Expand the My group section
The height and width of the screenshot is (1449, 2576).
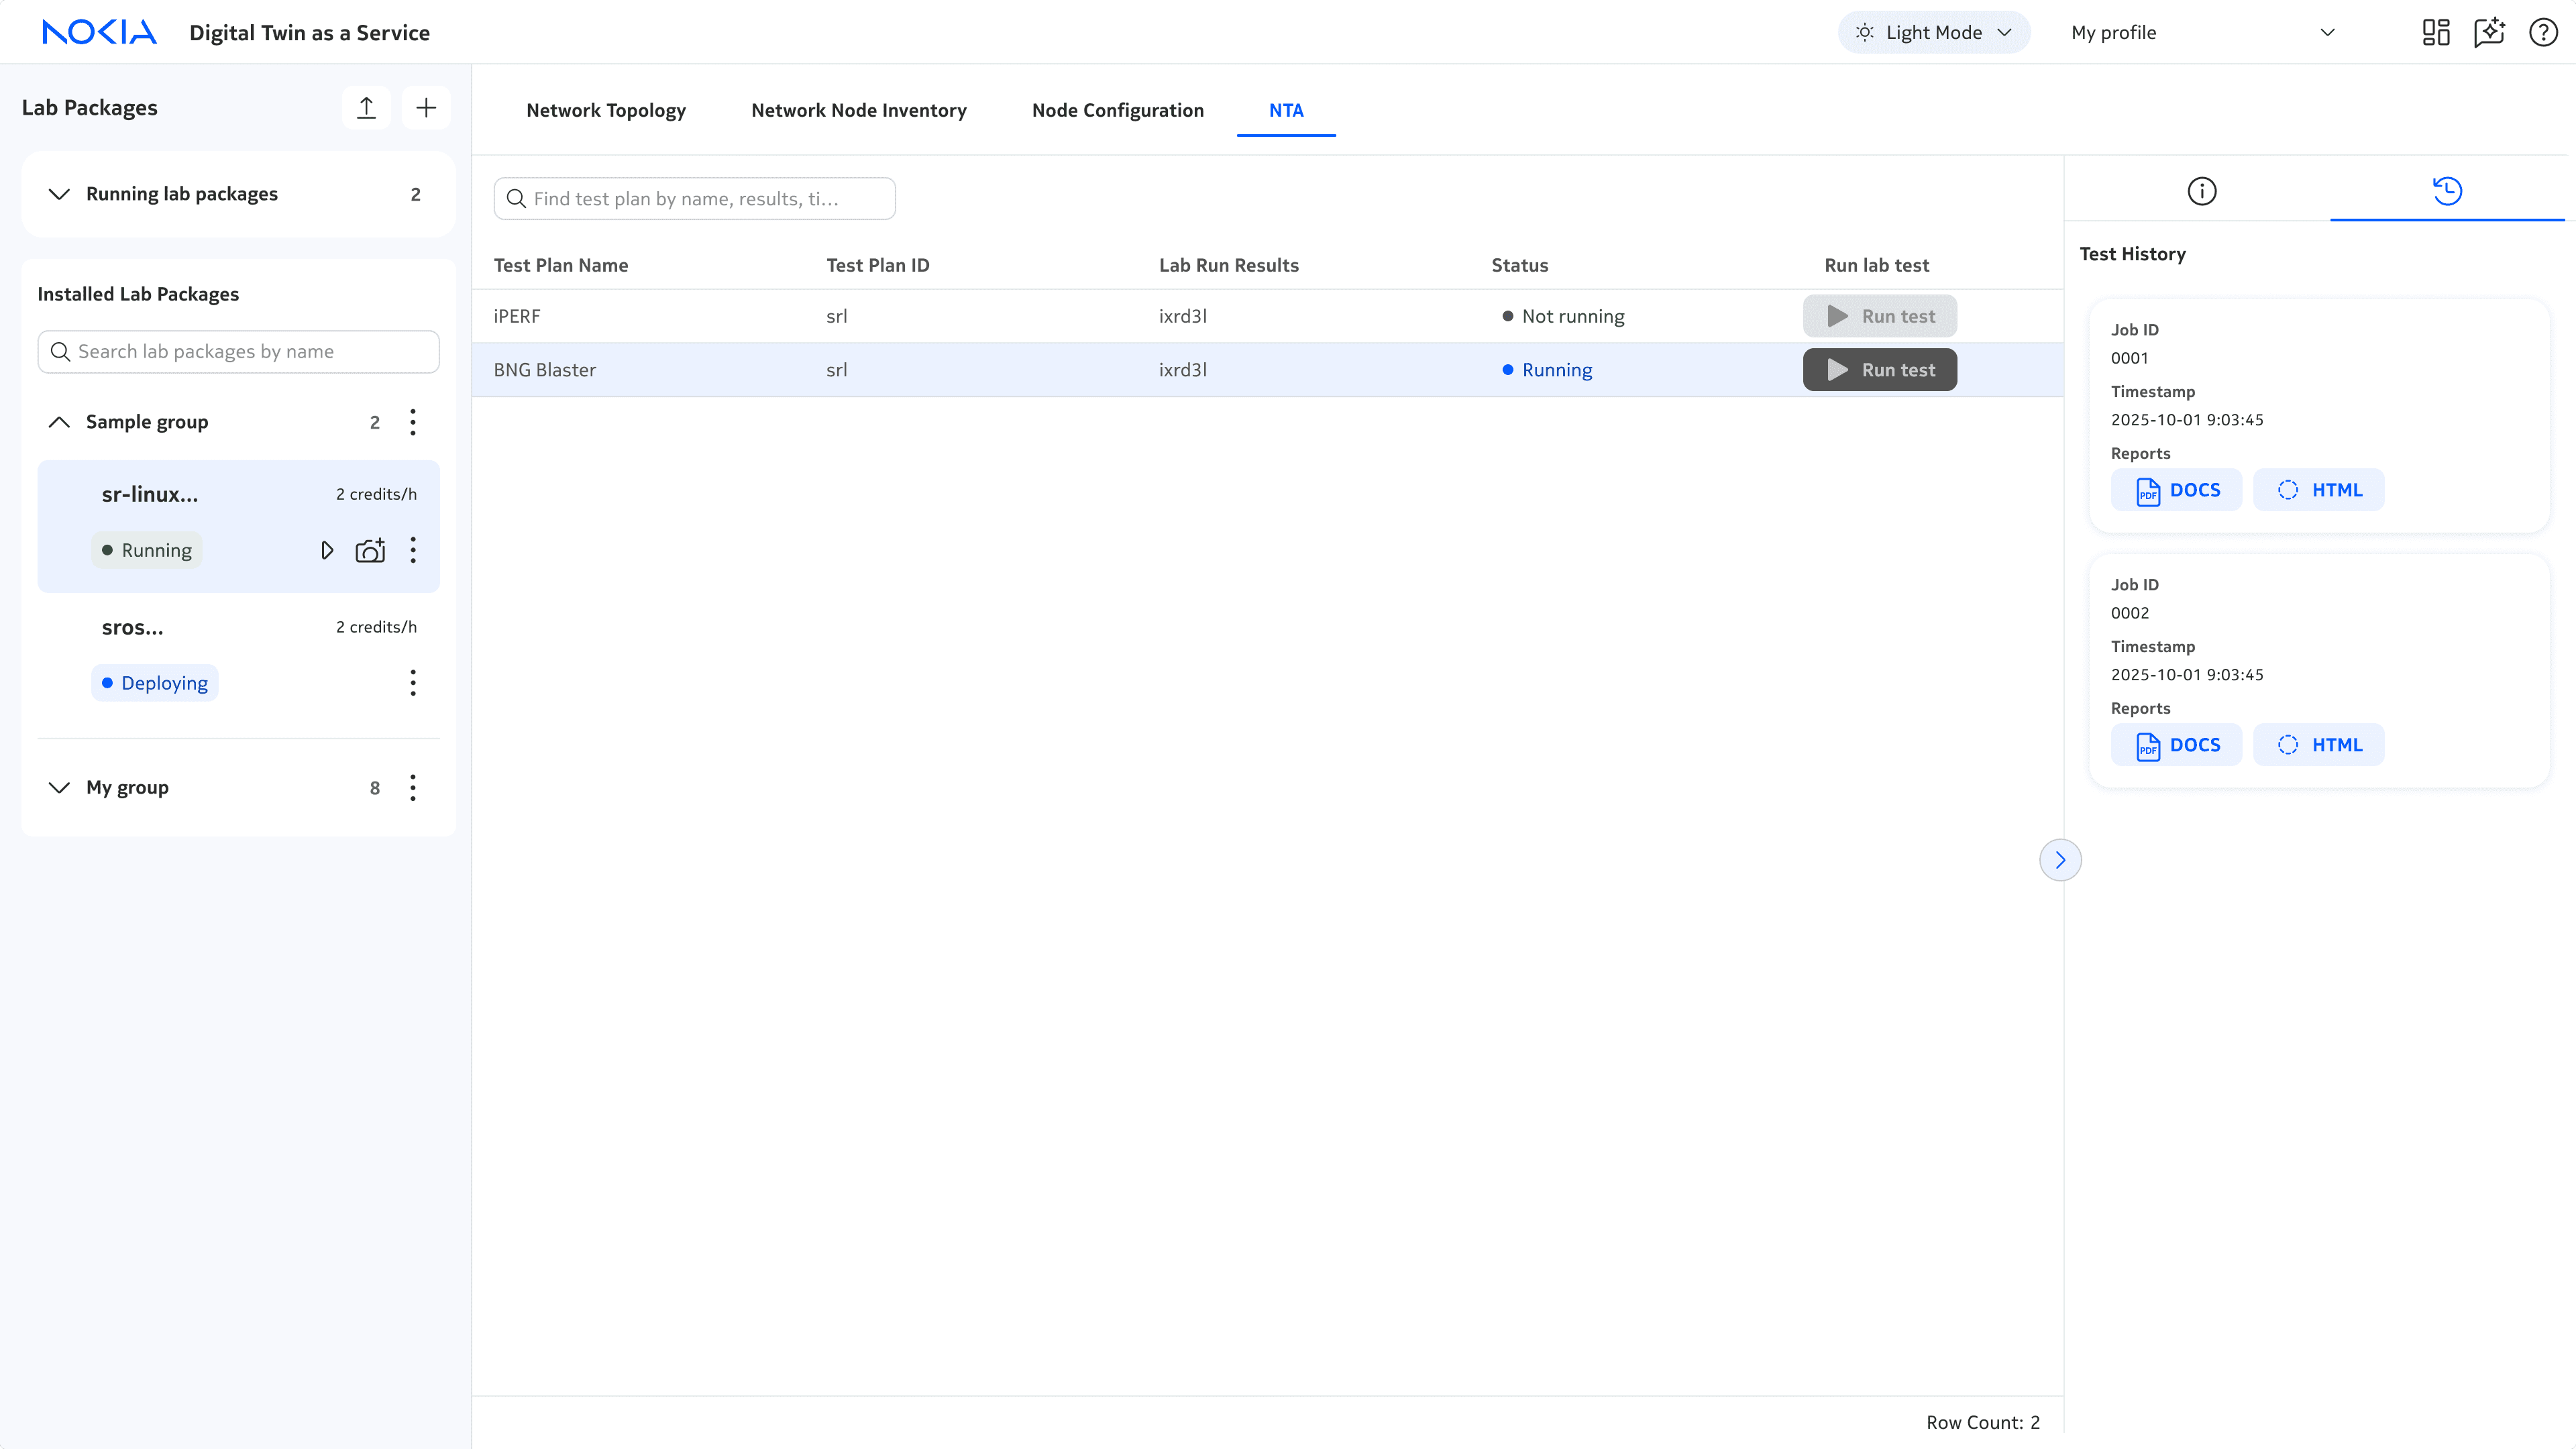[59, 787]
